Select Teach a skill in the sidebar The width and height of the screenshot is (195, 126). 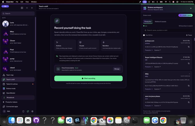pos(18,80)
